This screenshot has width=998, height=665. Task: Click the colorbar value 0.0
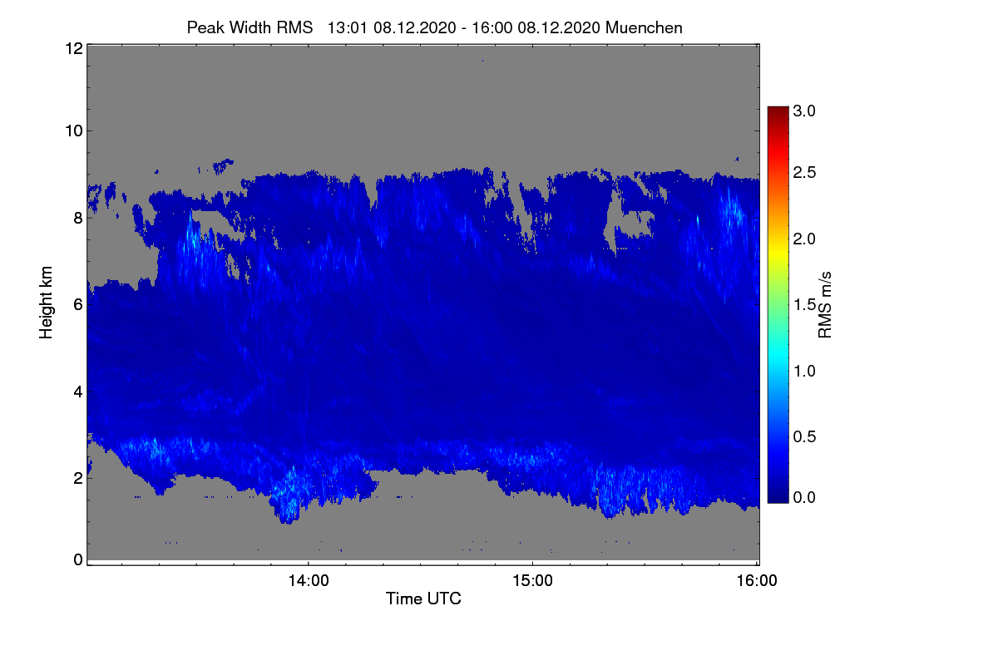[806, 497]
